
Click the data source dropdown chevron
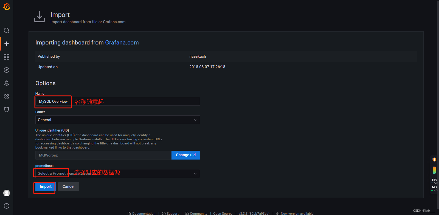point(195,174)
